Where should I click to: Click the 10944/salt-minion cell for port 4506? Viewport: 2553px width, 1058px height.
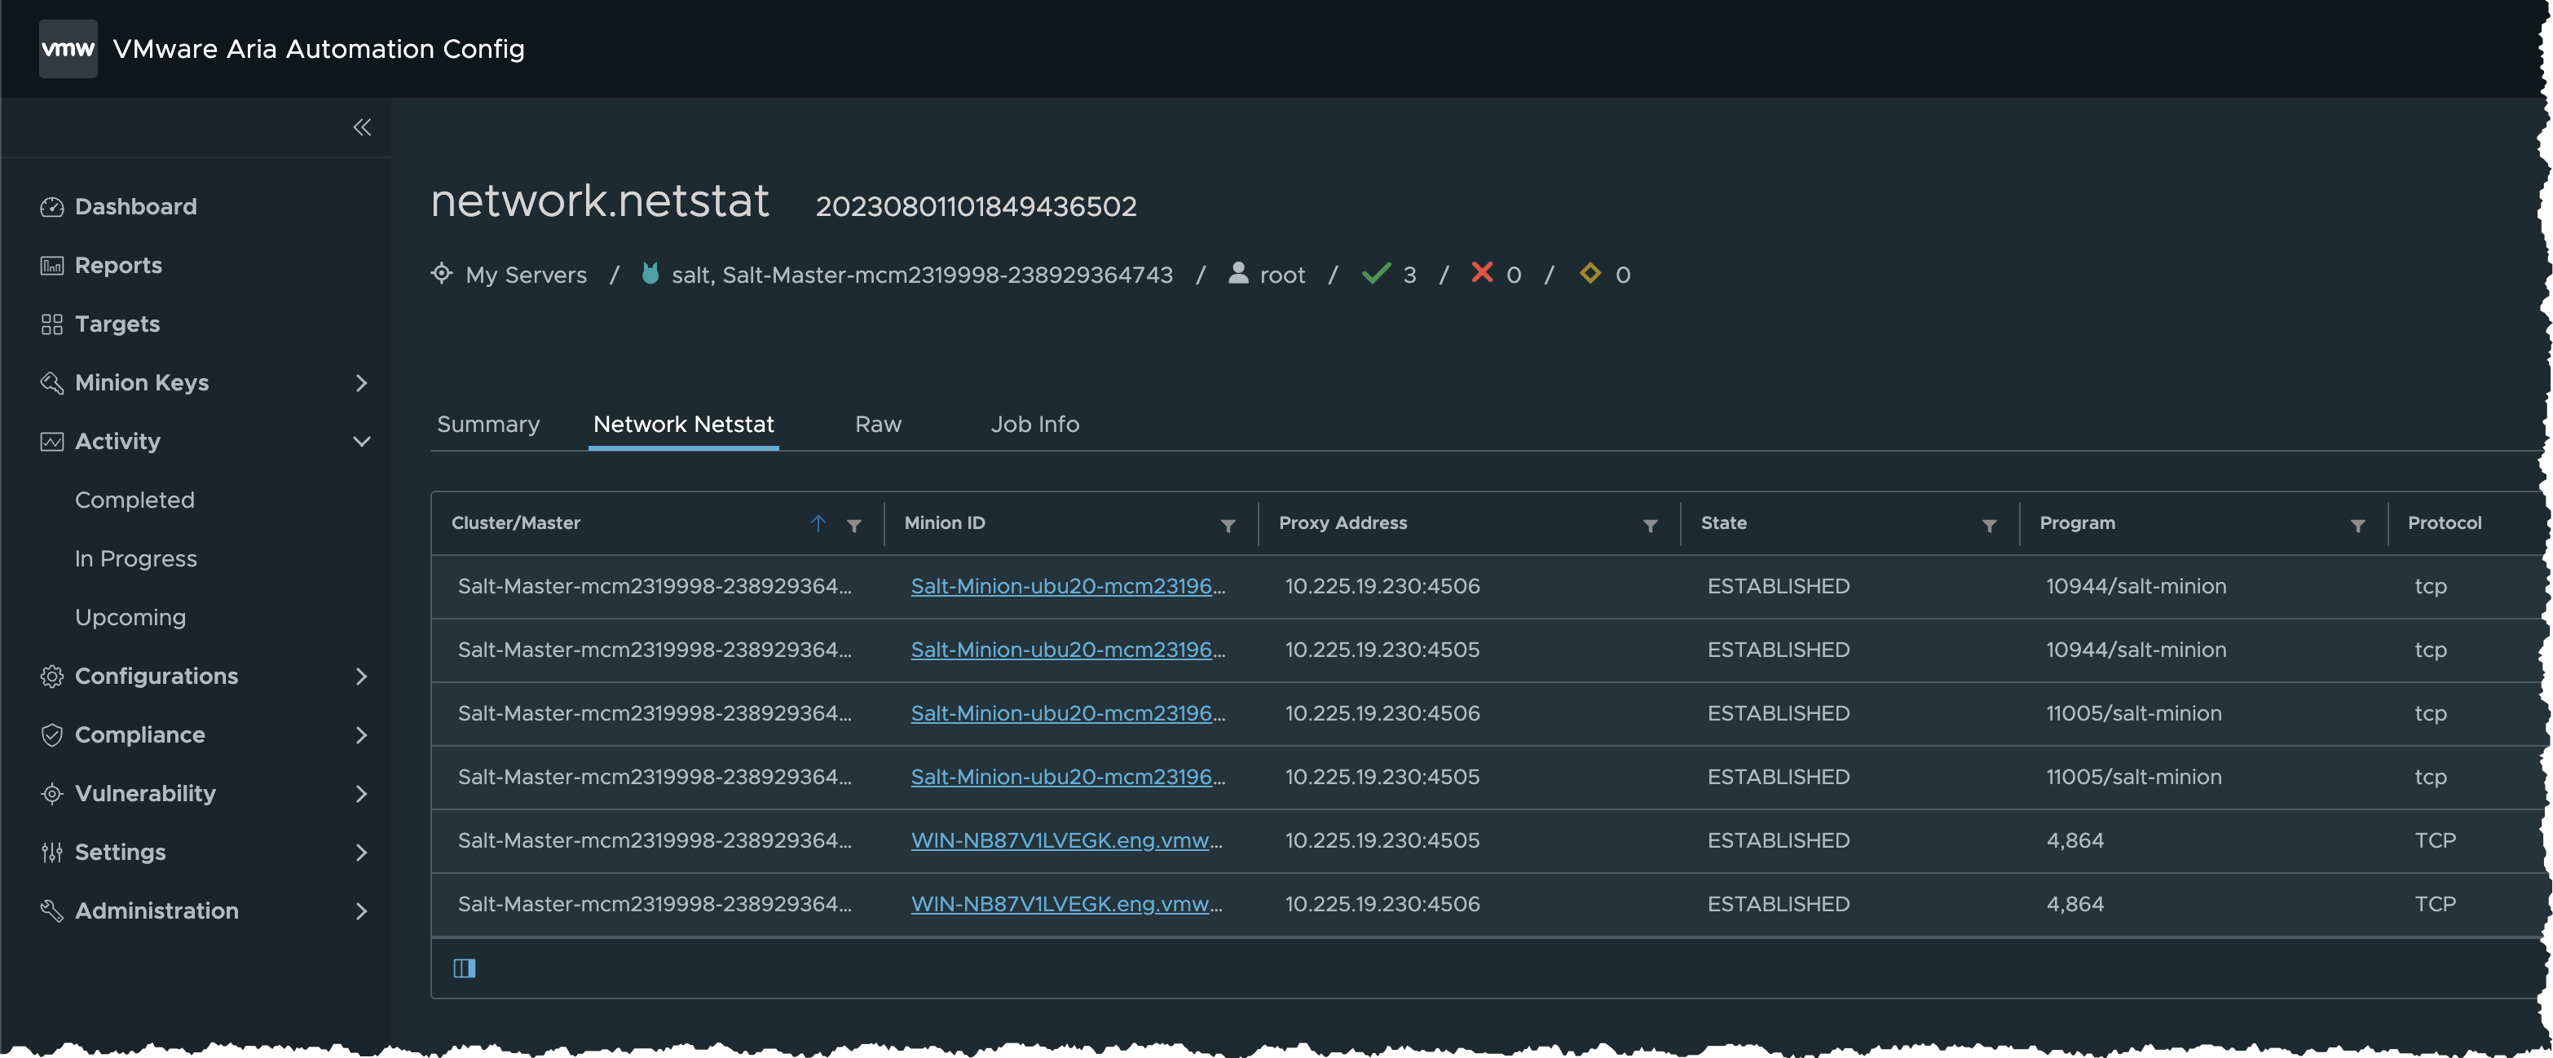(x=2136, y=585)
